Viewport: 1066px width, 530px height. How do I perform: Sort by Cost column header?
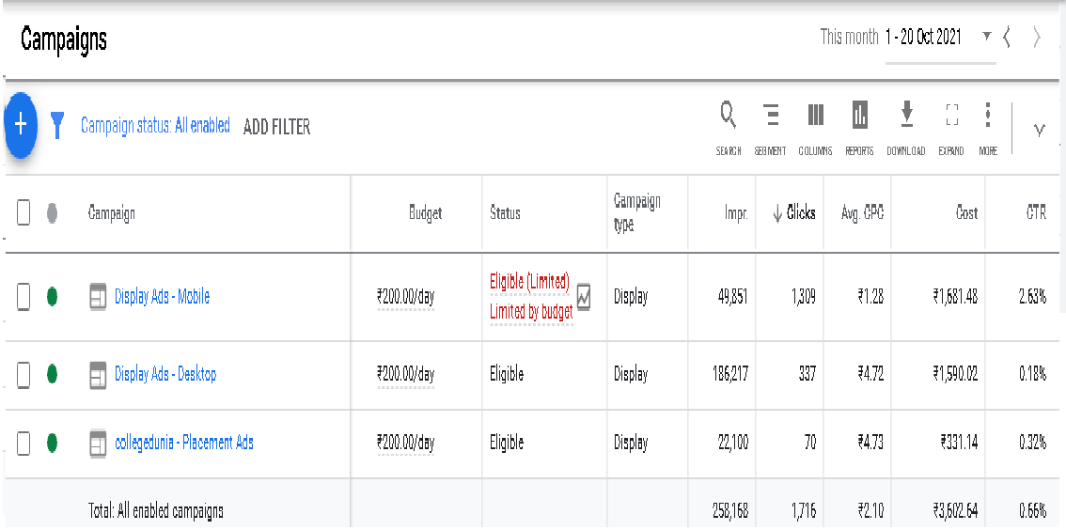tap(966, 213)
